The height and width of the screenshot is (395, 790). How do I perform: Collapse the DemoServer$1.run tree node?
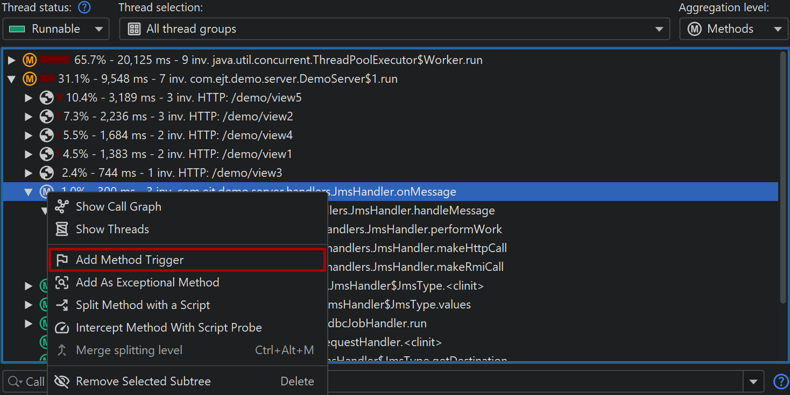coord(12,79)
